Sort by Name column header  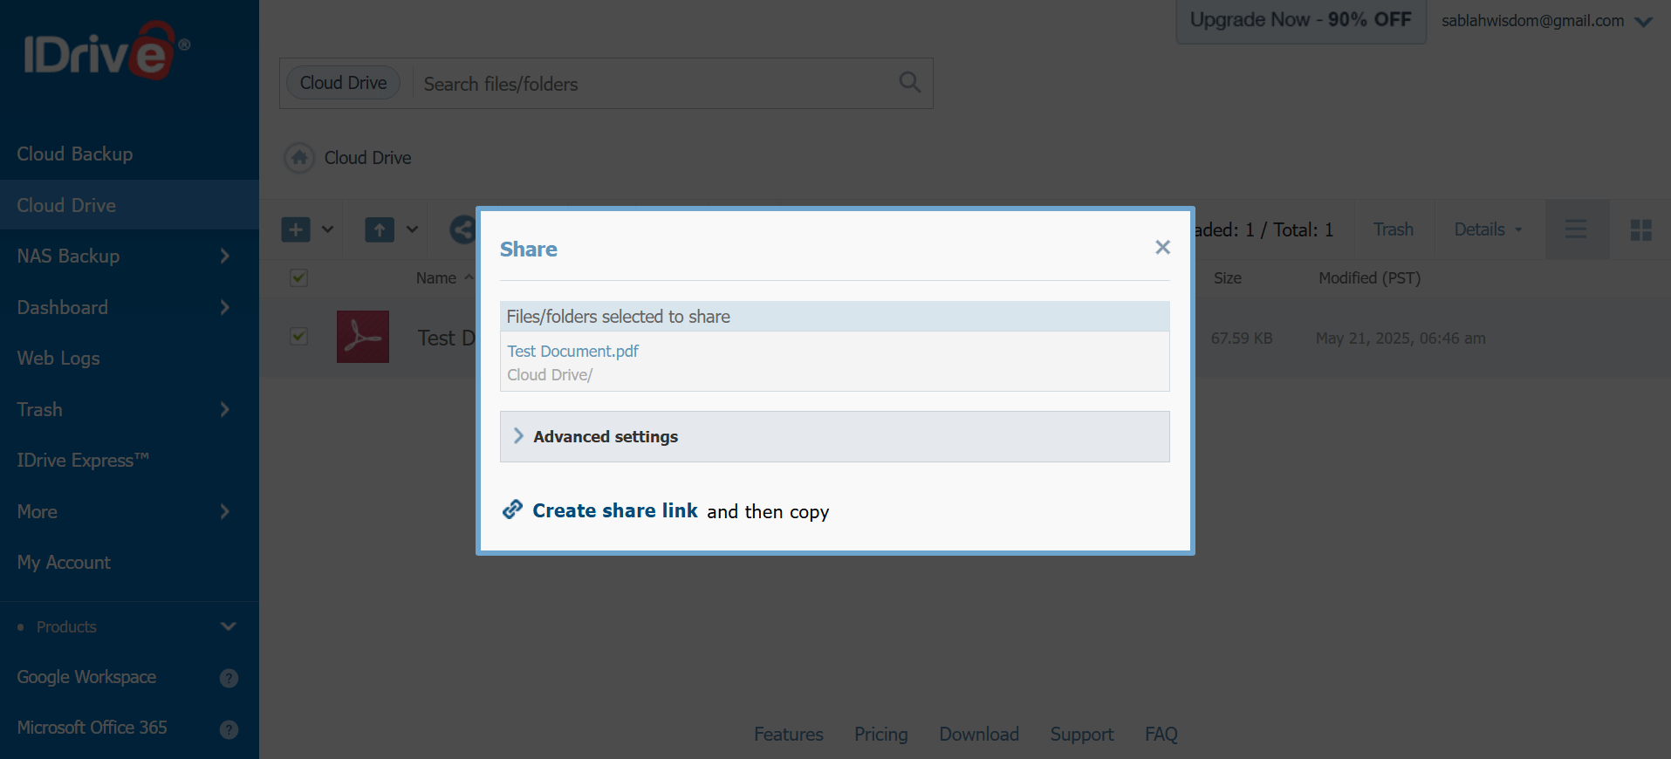(x=436, y=277)
